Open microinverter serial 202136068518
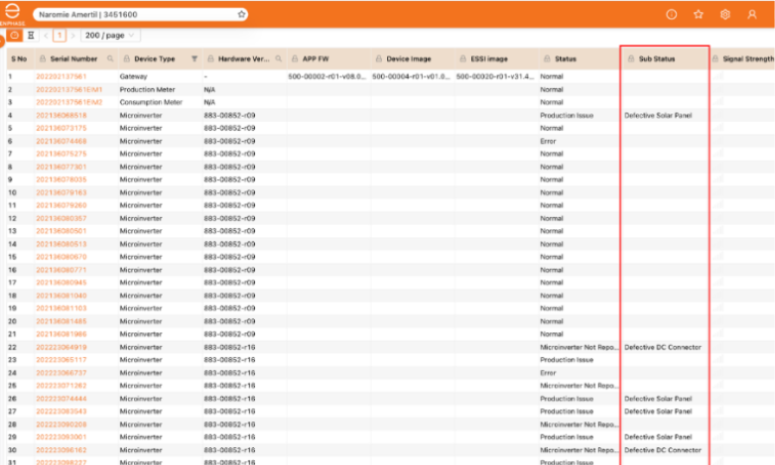This screenshot has height=465, width=775. (x=62, y=115)
